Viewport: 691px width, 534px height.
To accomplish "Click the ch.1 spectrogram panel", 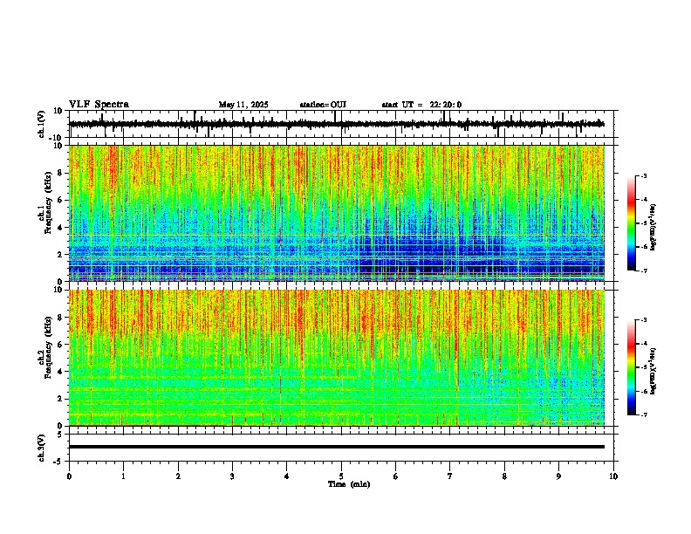I will [x=337, y=213].
